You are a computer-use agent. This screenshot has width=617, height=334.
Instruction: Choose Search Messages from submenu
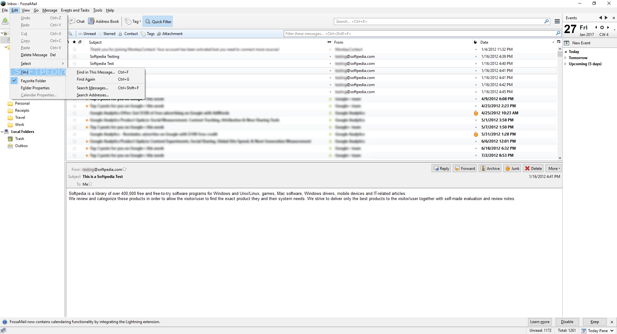tap(105, 88)
